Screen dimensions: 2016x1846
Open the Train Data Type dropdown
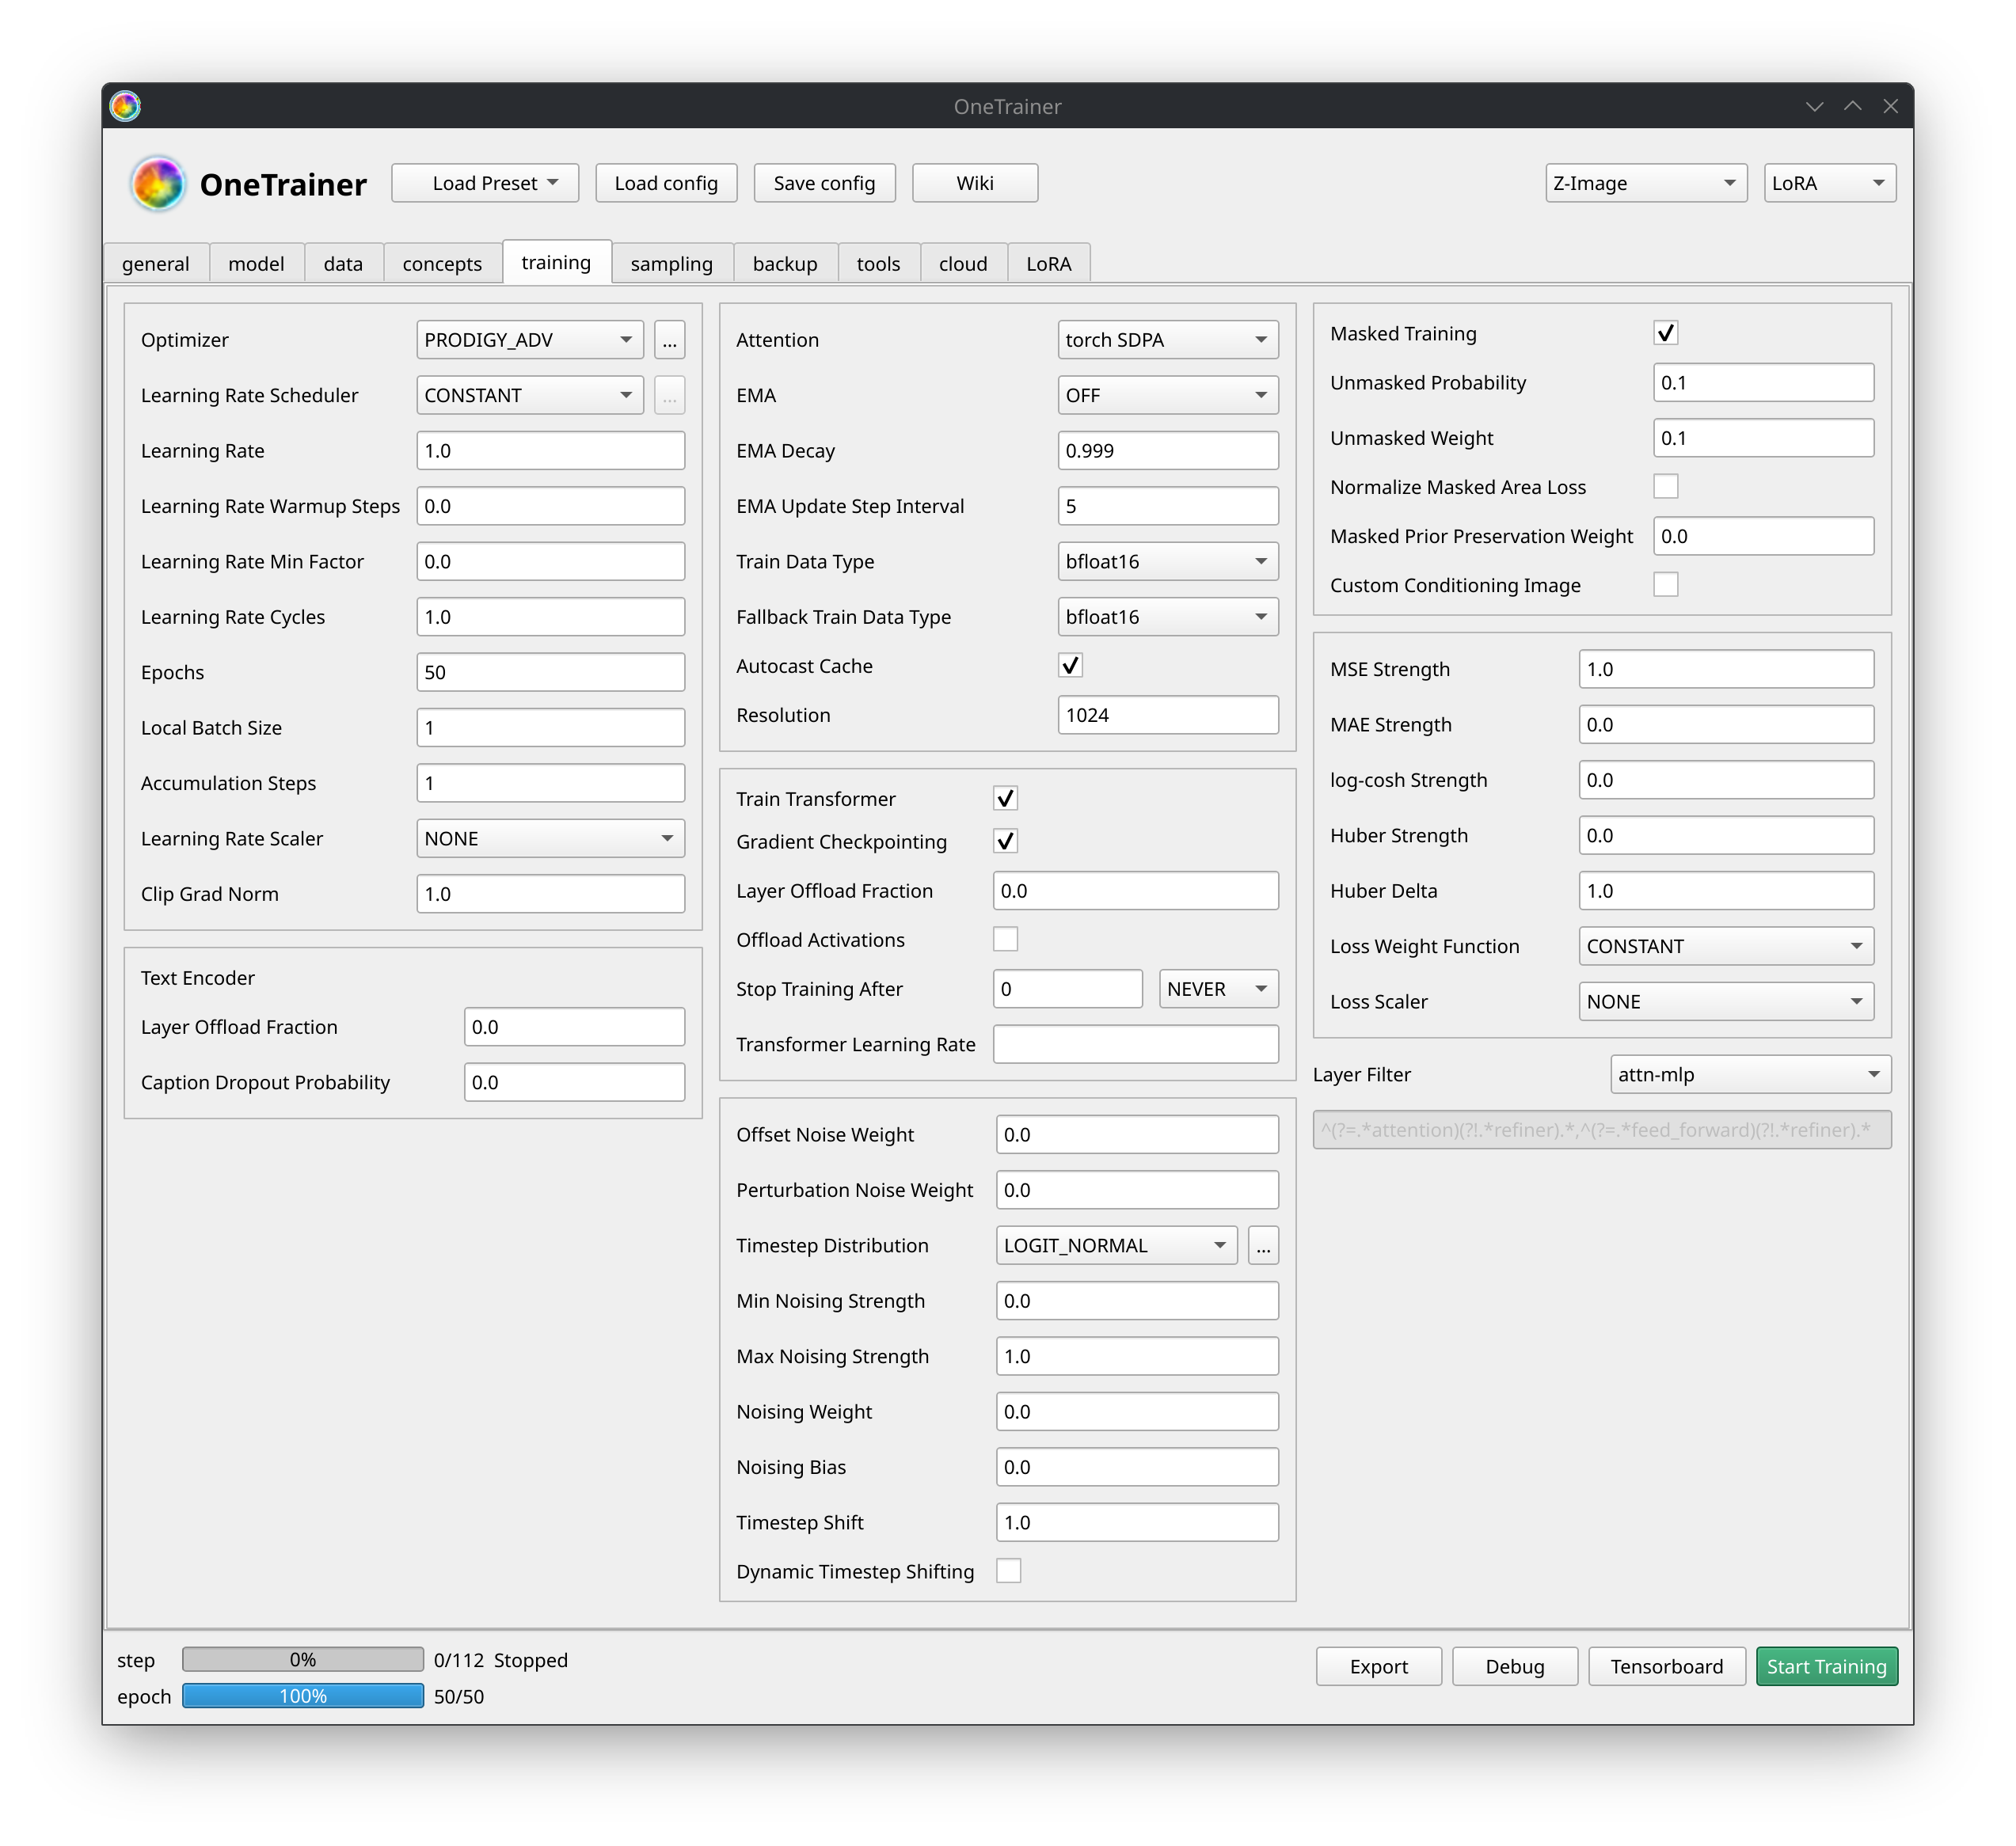point(1168,562)
